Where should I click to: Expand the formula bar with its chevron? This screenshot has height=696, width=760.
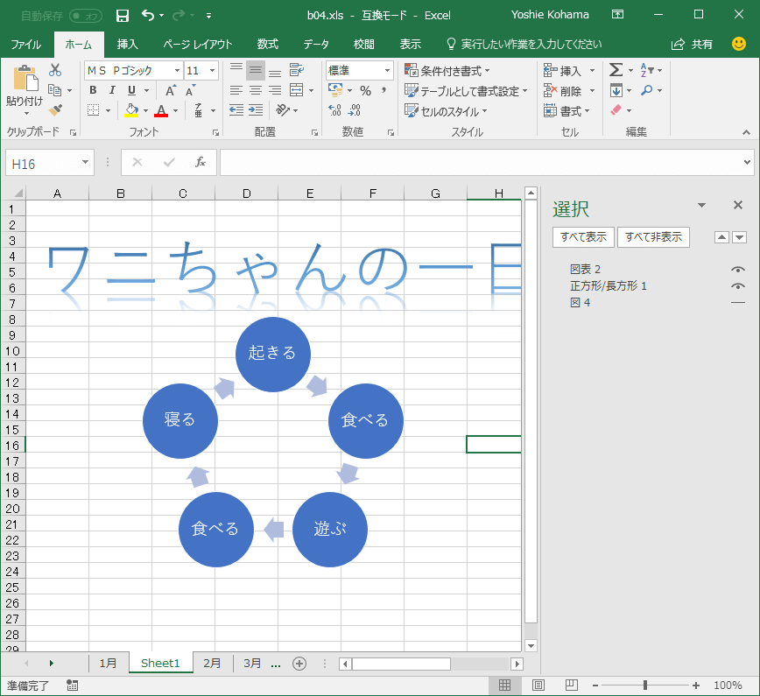[x=747, y=162]
